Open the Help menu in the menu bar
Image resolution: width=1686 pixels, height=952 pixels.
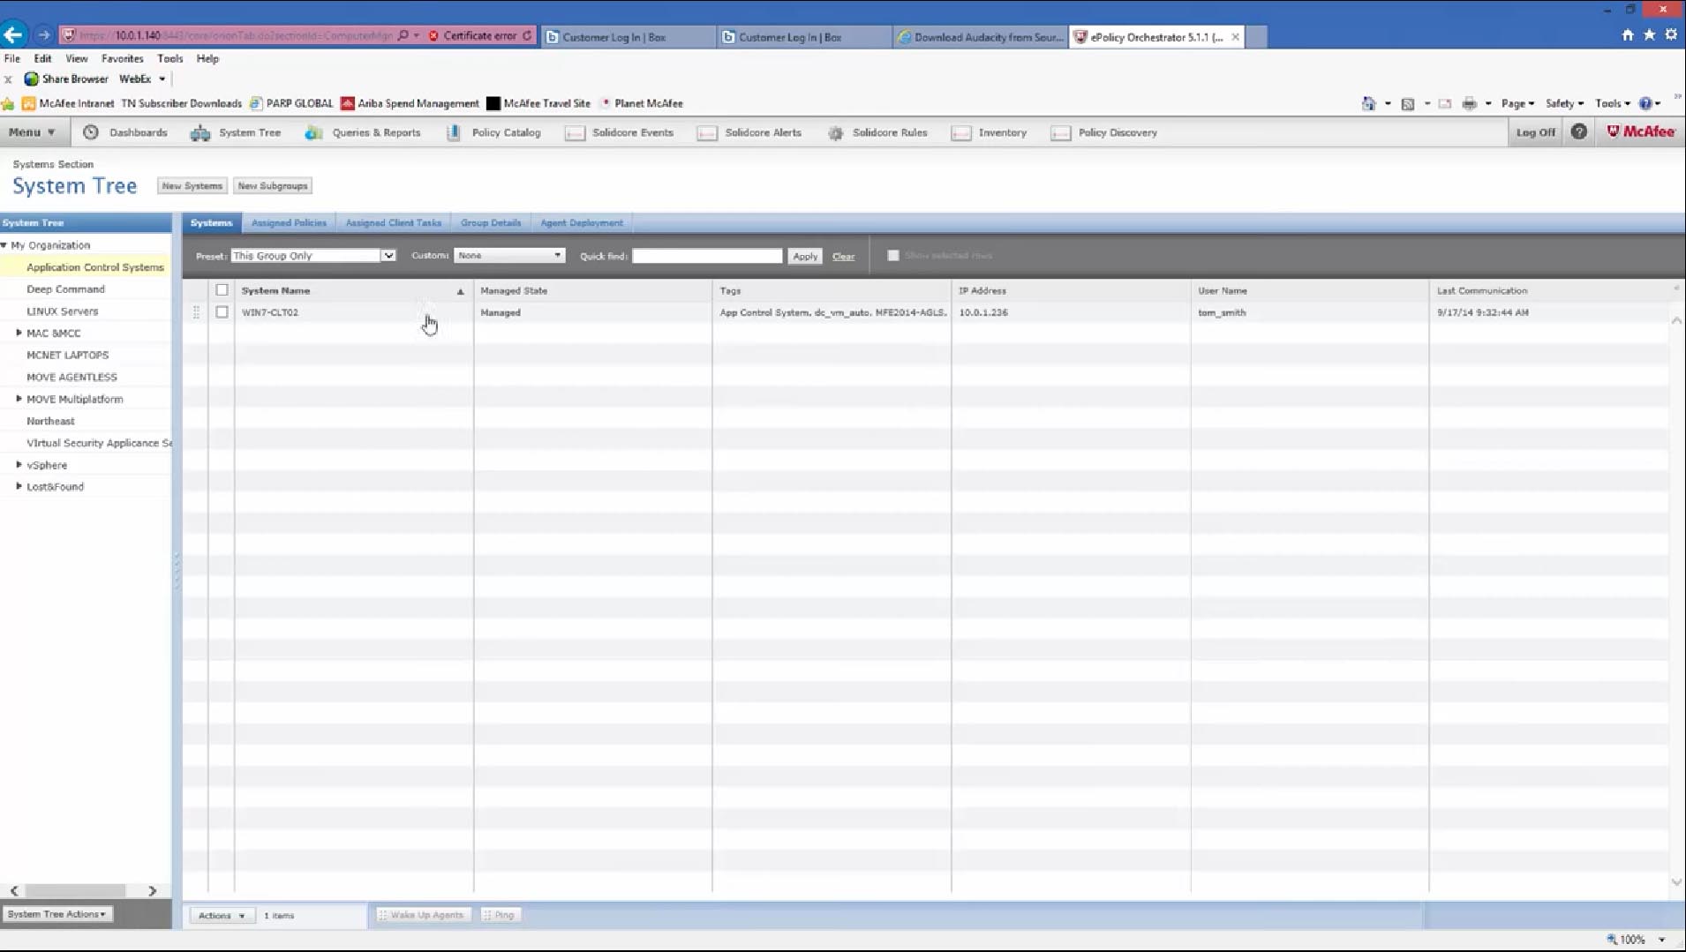tap(207, 58)
